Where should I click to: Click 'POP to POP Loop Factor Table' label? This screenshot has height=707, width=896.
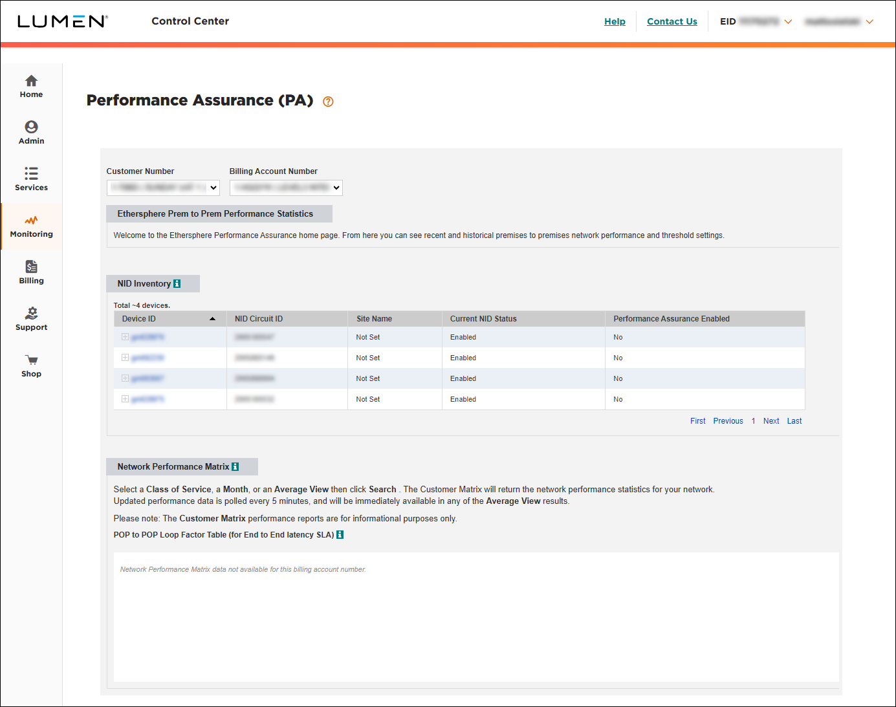[x=224, y=535]
